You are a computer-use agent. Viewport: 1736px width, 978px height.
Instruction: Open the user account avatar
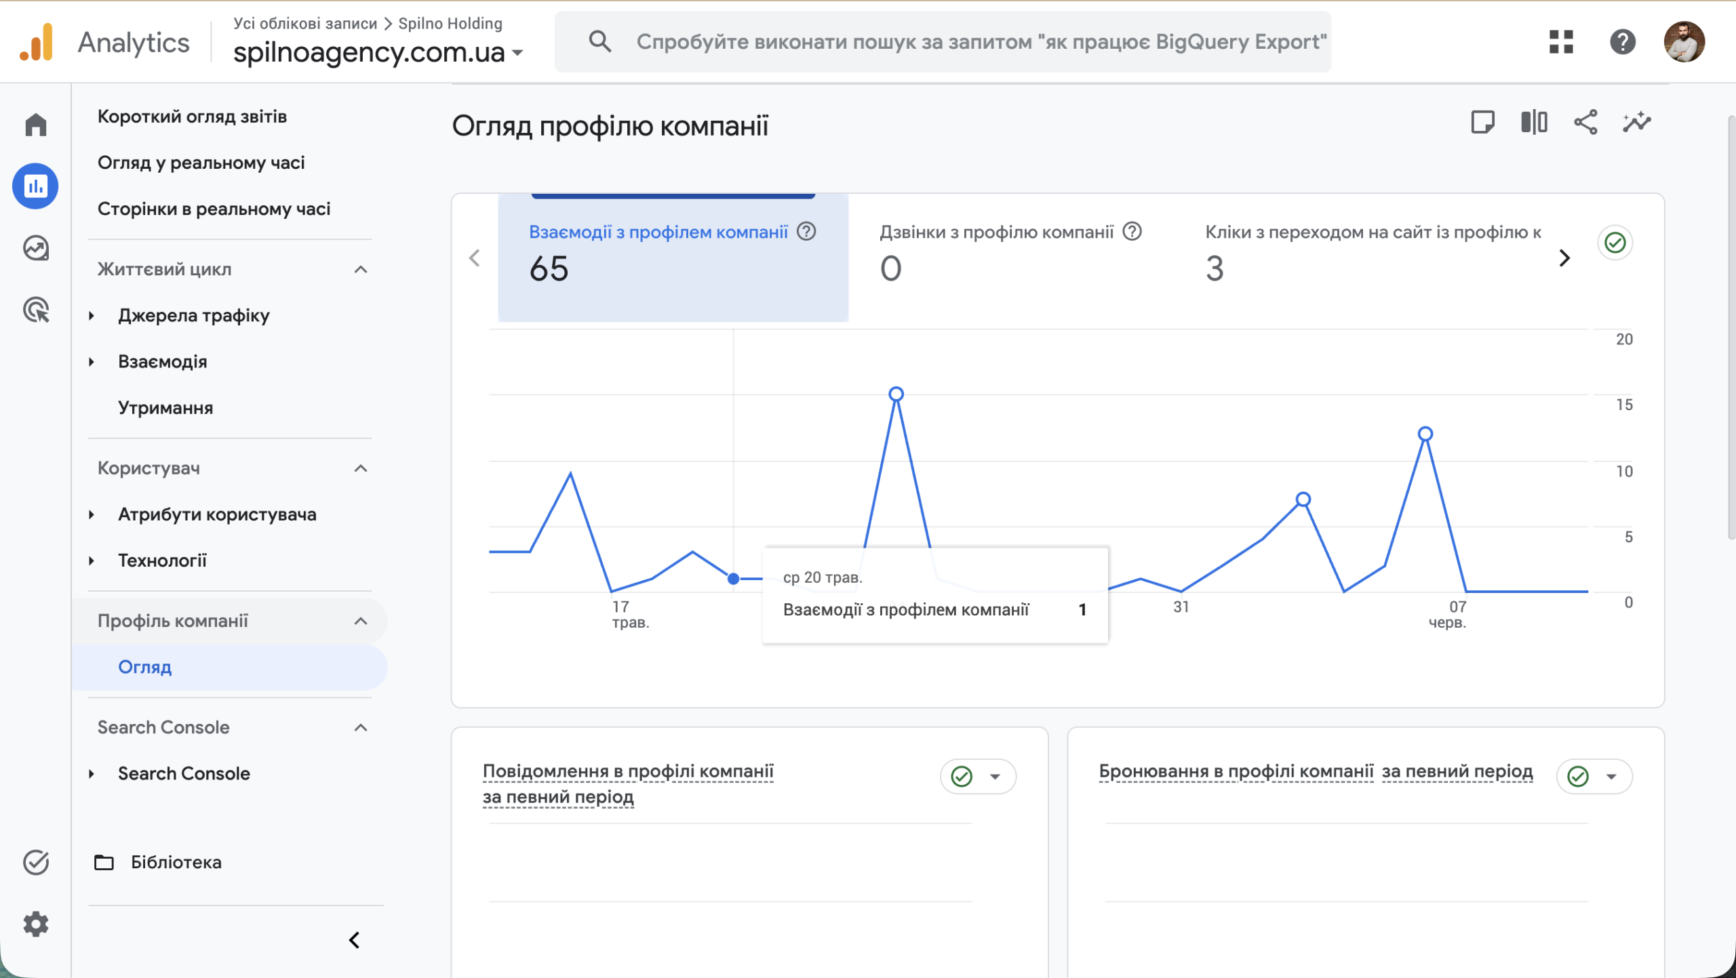point(1684,41)
